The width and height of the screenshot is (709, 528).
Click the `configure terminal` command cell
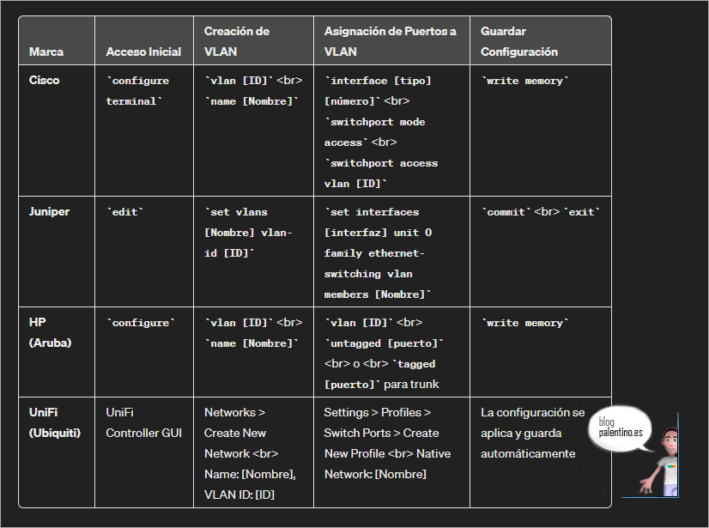tap(137, 91)
